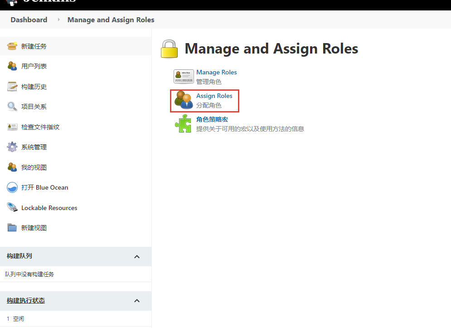Click the Assign Roles users icon
This screenshot has height=328, width=451.
click(x=184, y=100)
